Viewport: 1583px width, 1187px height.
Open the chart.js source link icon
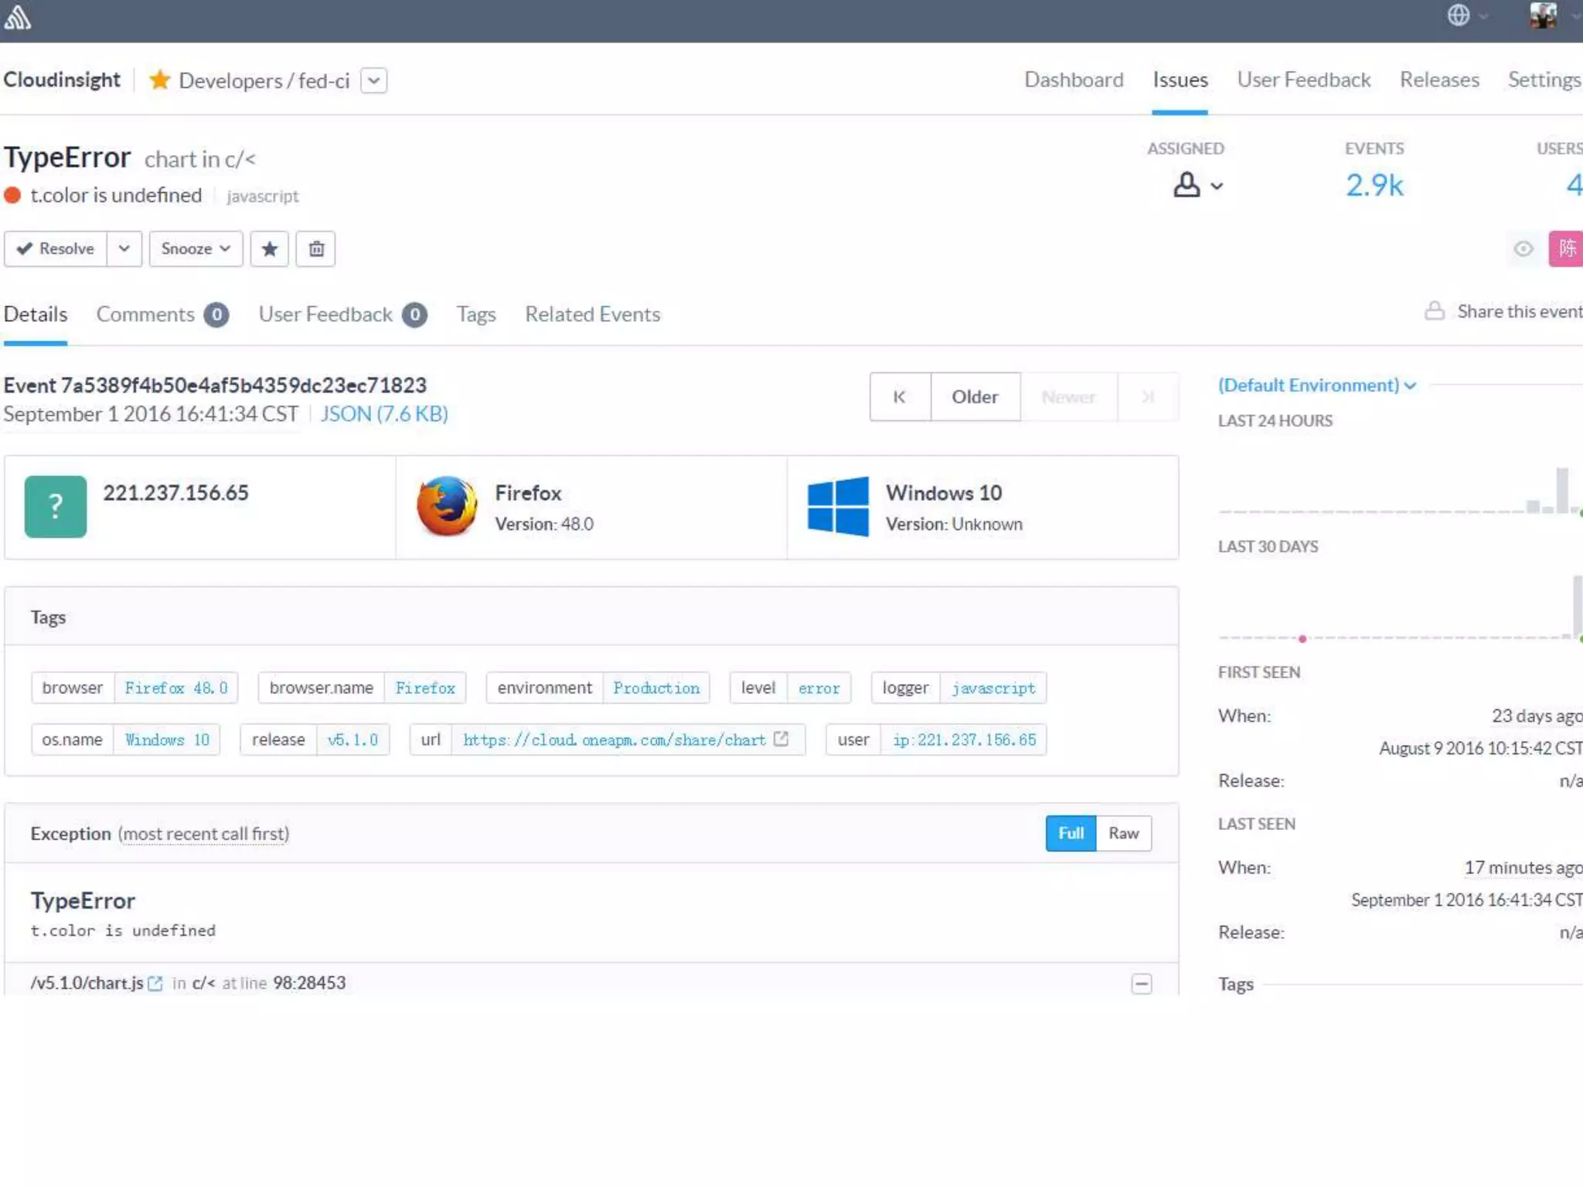point(155,983)
